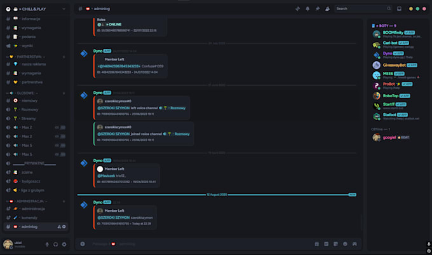Click MEE6 in member list

coord(397,75)
